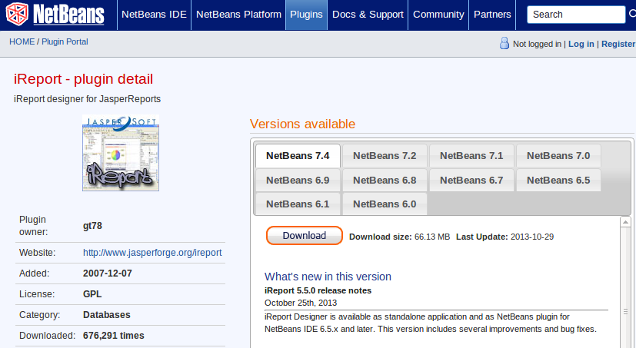Open the iReport Jaspersoft plugin thumbnail

(x=121, y=153)
